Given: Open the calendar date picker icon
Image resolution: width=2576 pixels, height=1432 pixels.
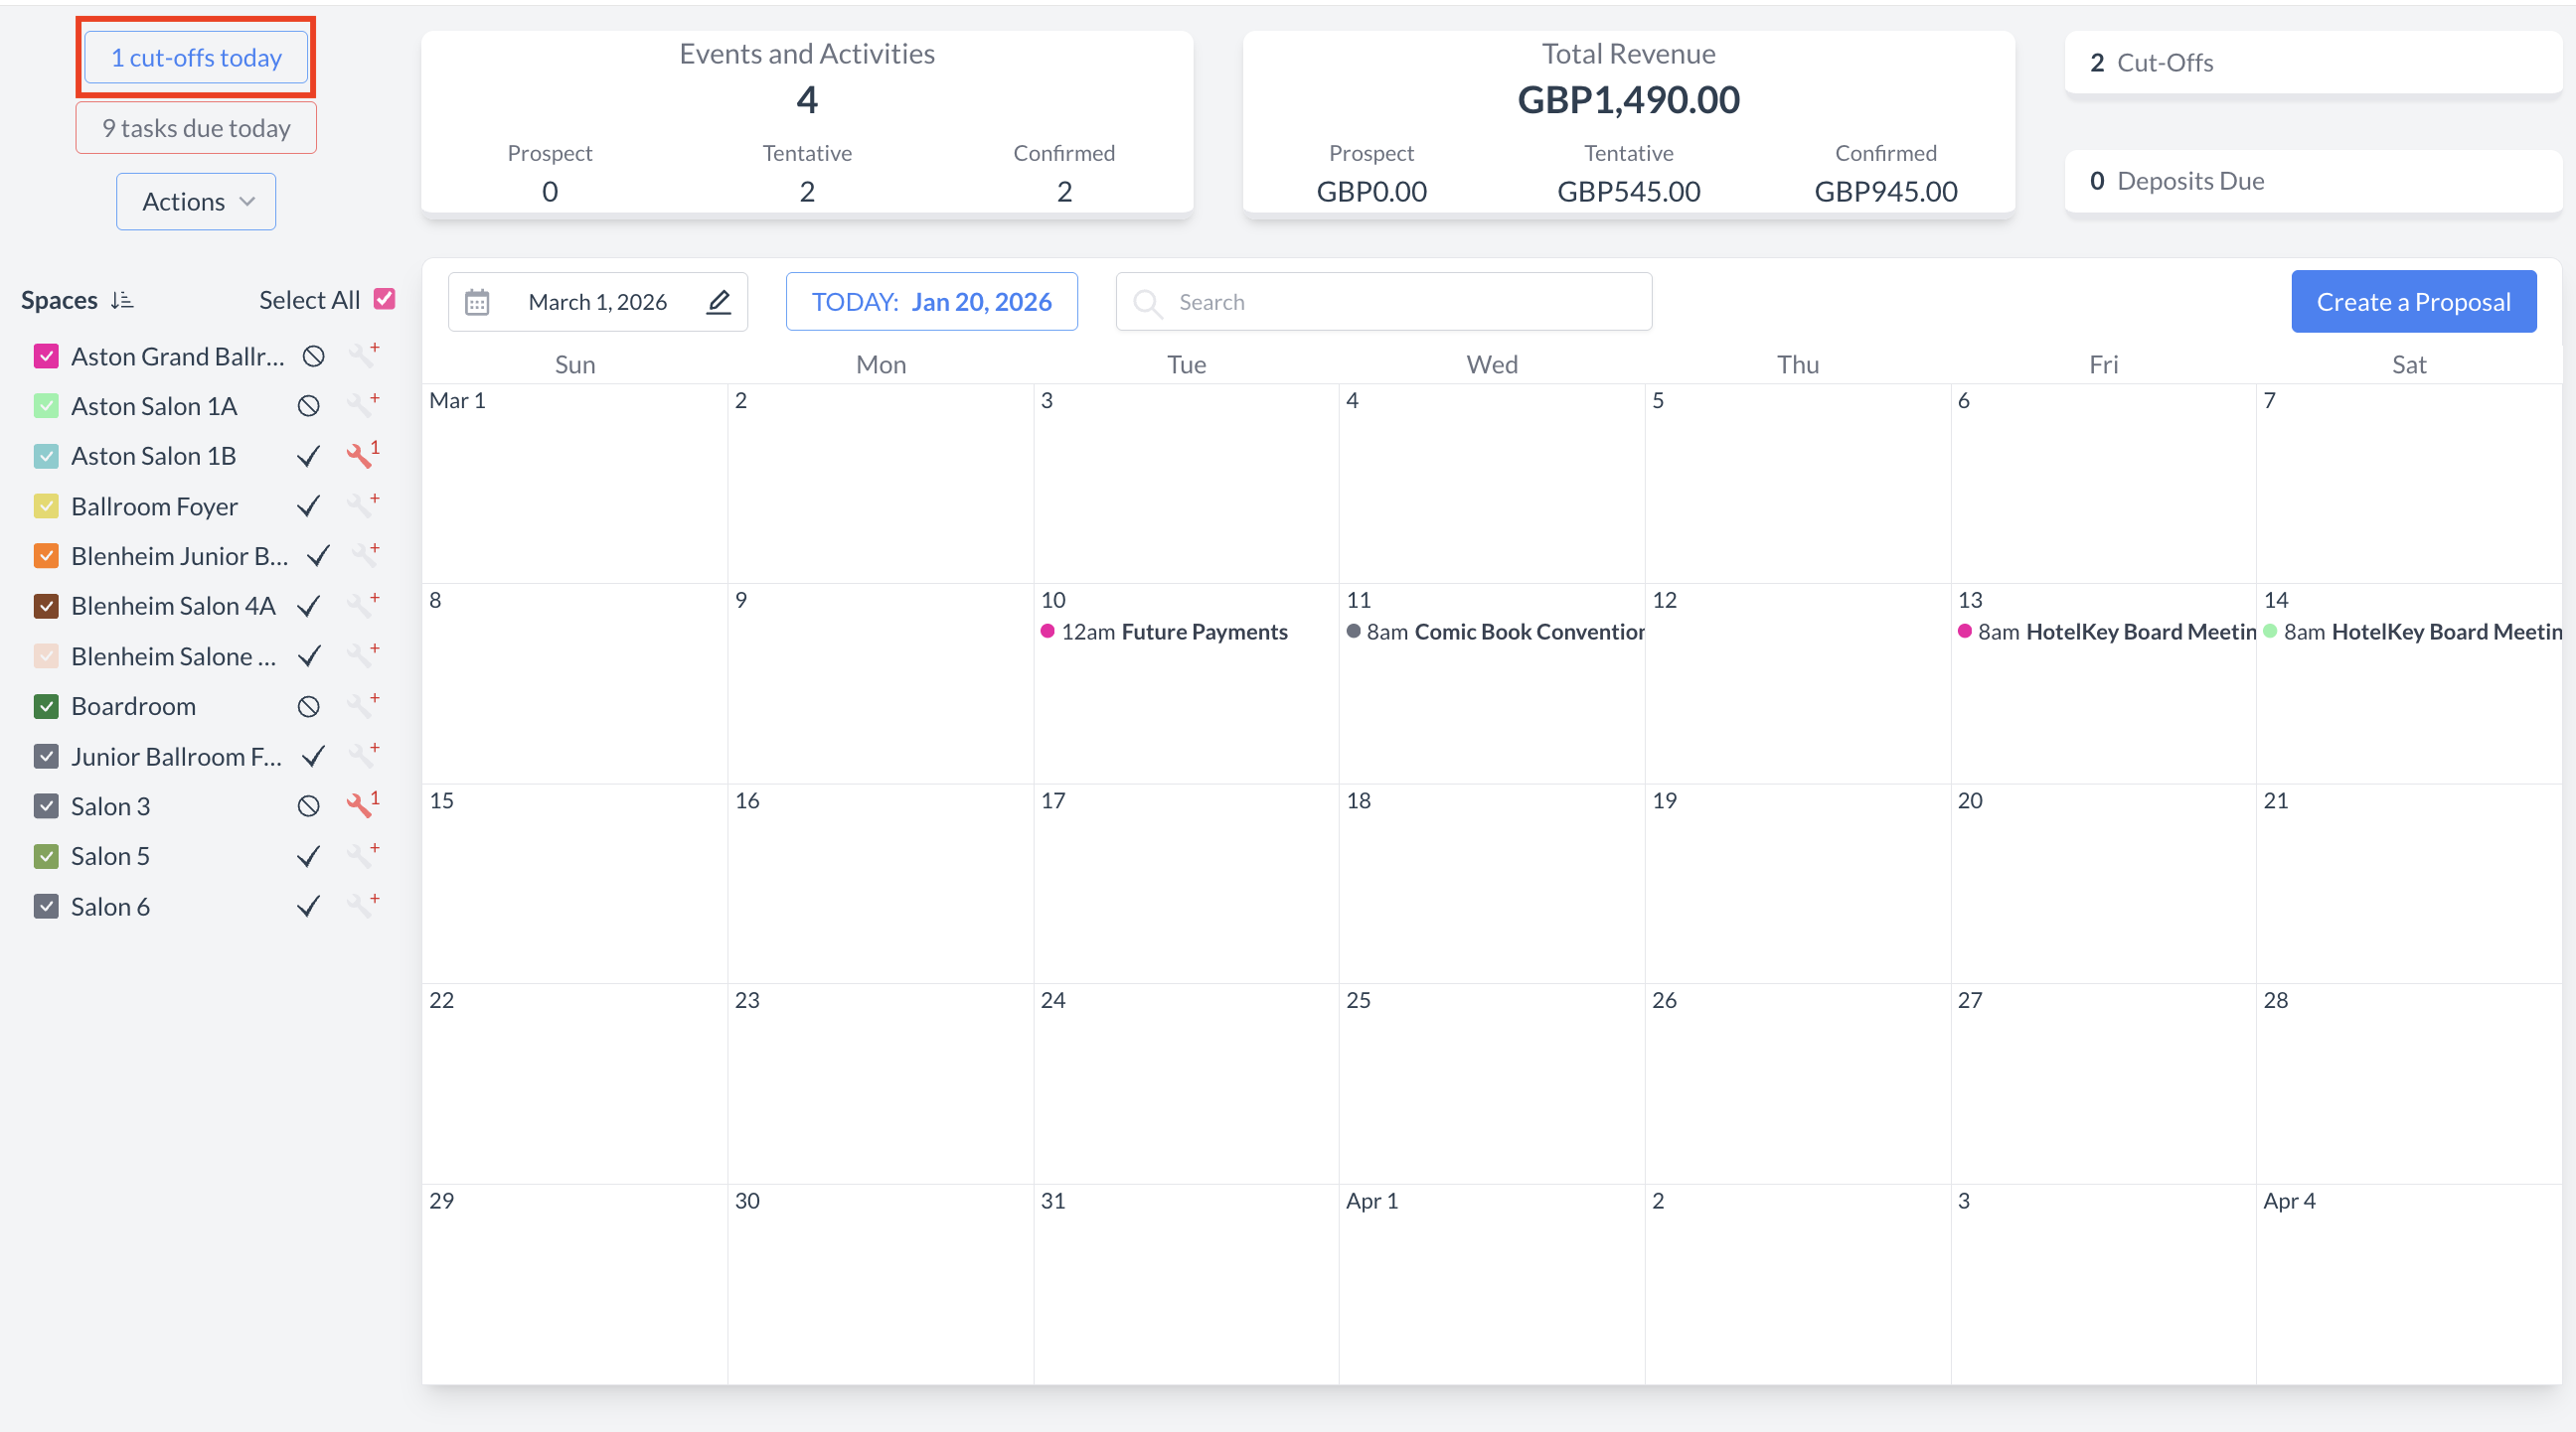Looking at the screenshot, I should pos(477,302).
